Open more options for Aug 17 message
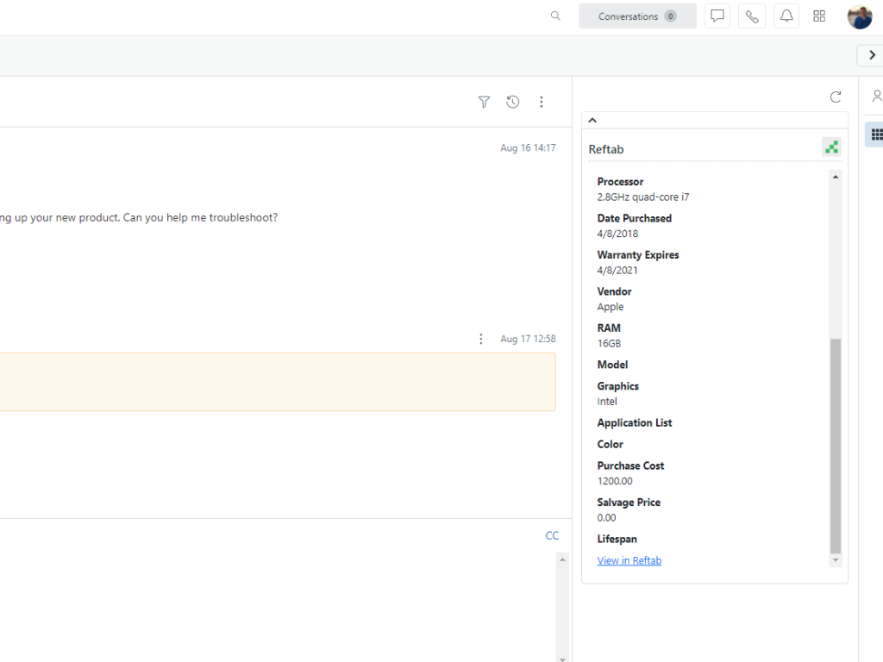The width and height of the screenshot is (883, 662). click(x=481, y=339)
